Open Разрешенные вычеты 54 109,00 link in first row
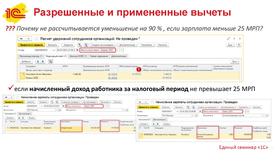 pos(113,74)
